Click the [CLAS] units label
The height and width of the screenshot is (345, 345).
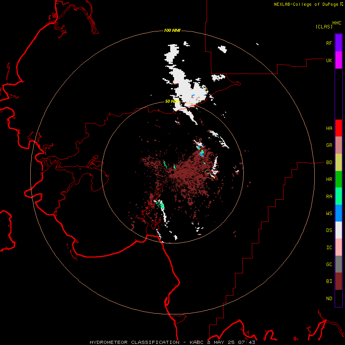coord(324,27)
